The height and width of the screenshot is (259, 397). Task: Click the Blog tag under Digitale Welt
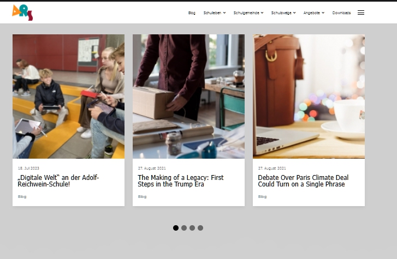pyautogui.click(x=22, y=196)
